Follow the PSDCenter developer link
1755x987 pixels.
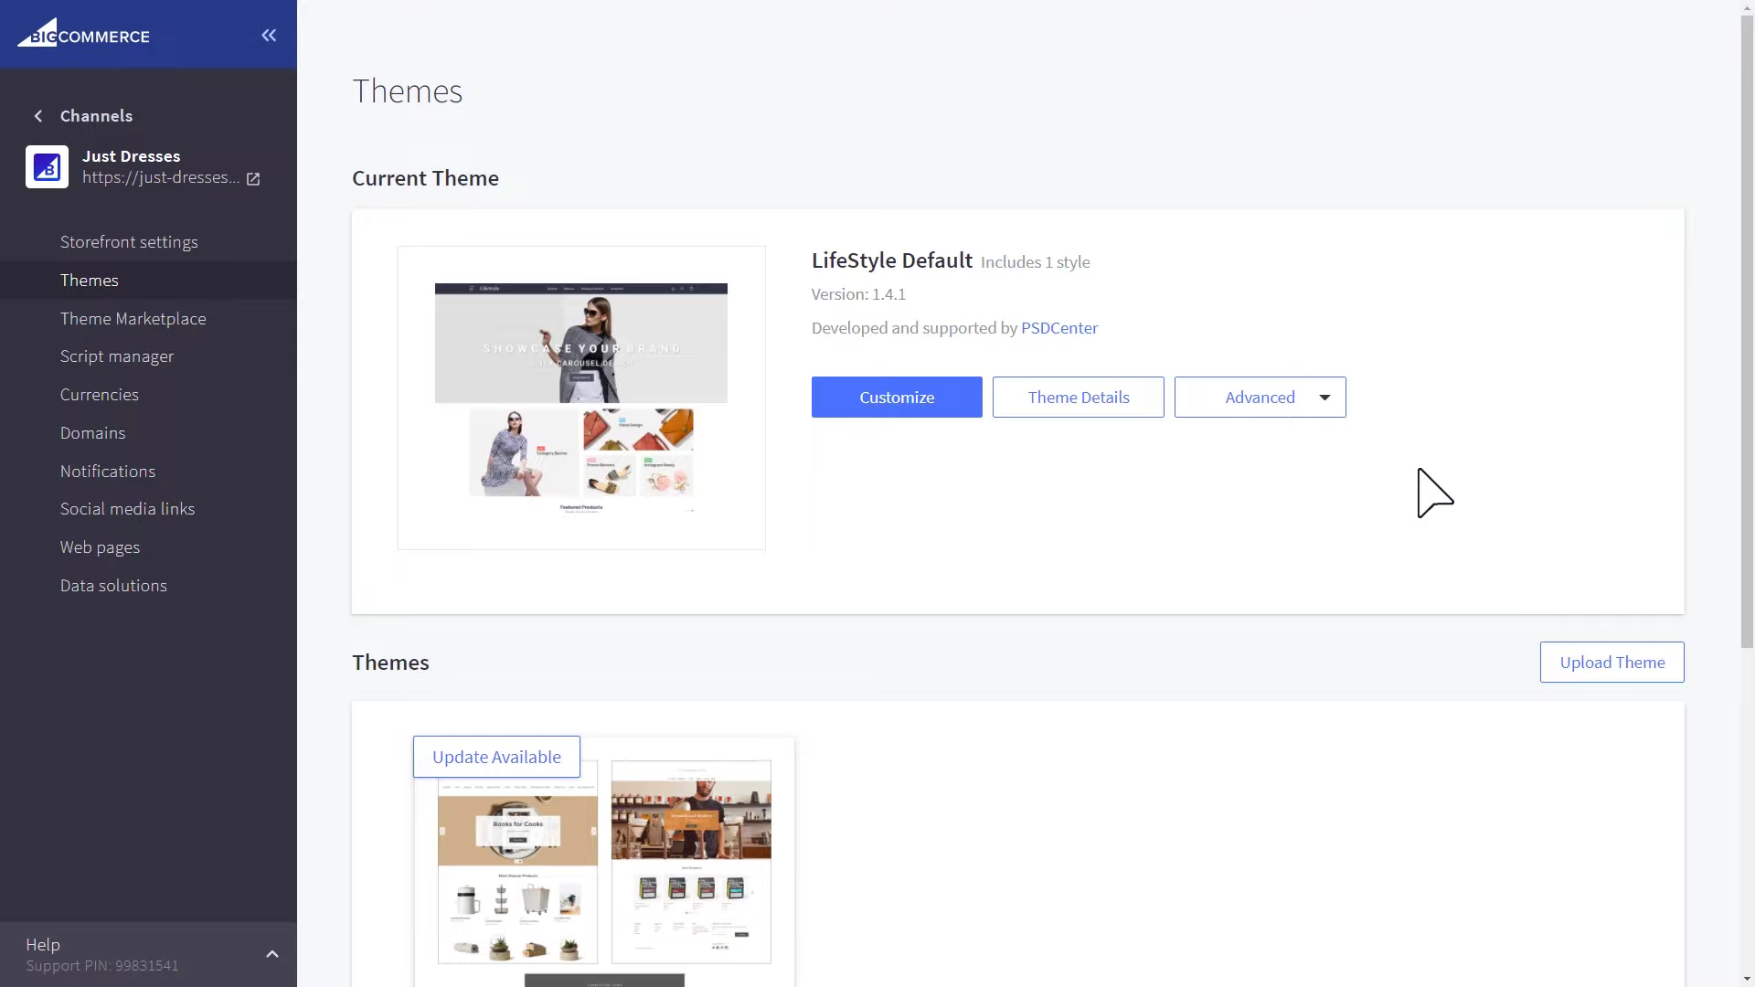1059,327
